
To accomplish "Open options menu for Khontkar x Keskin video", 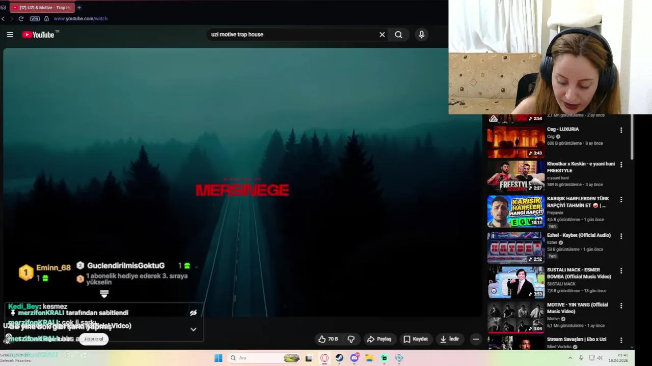I will pos(621,165).
